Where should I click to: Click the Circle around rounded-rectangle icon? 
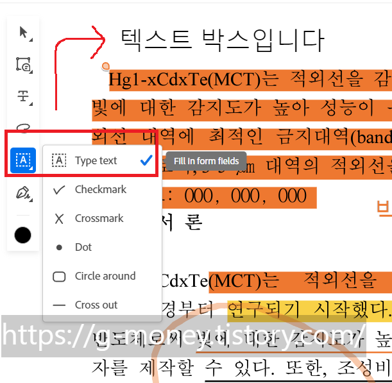click(x=59, y=277)
